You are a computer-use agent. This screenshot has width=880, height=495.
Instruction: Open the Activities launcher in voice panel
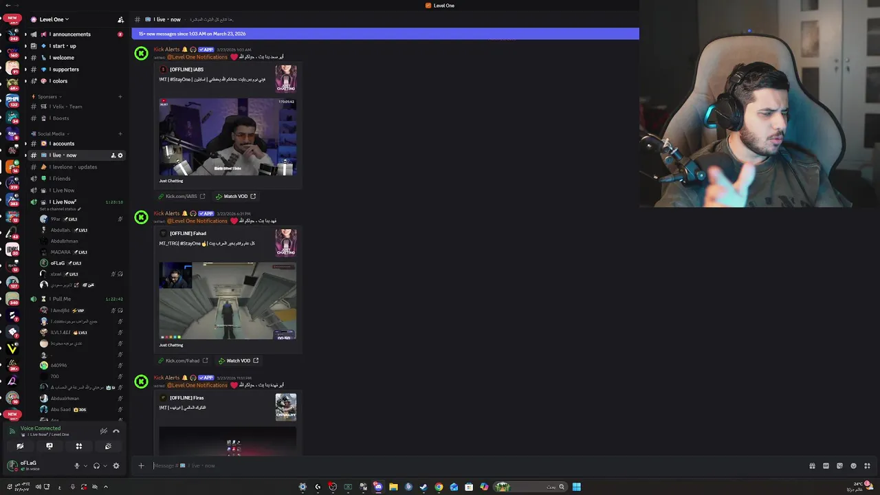coord(79,446)
